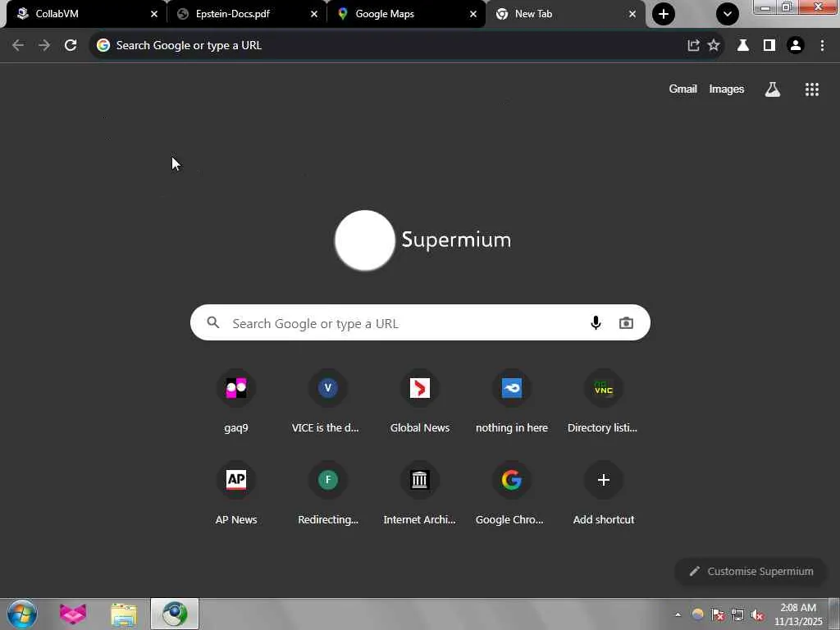Select Supermium taskbar button

175,614
